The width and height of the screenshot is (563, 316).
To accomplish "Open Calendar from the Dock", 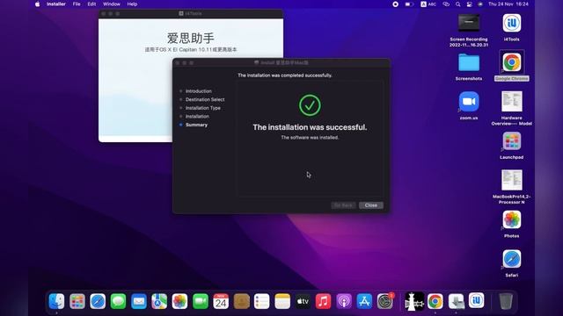I will tap(221, 301).
